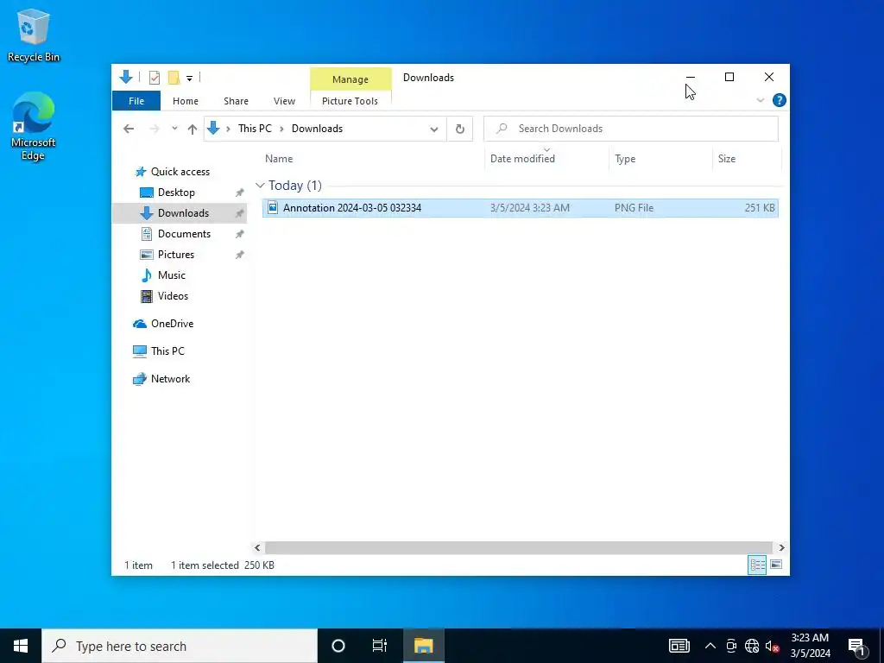Open Network in the navigation pane
This screenshot has height=663, width=884.
point(170,379)
